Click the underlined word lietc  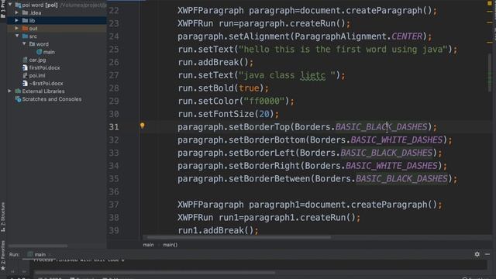(312, 75)
